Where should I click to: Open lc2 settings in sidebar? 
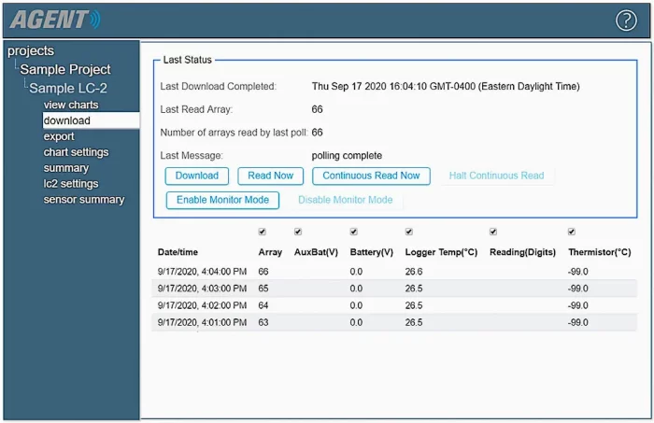(71, 184)
